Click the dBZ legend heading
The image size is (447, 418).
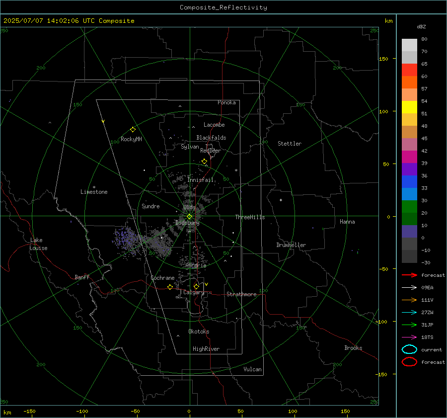[421, 26]
